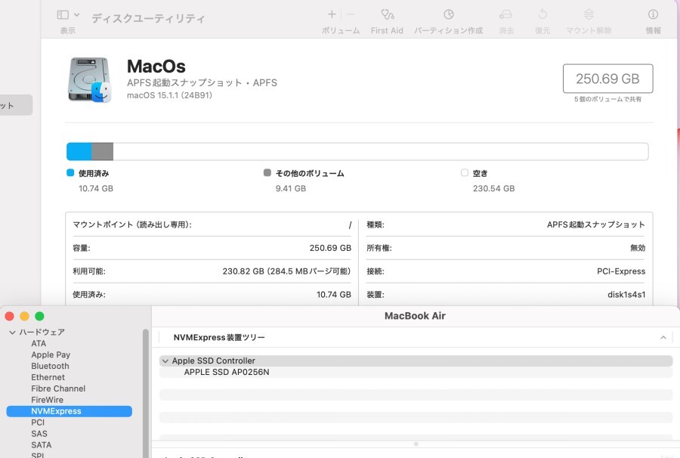Remove a volume with the minus icon

click(351, 14)
